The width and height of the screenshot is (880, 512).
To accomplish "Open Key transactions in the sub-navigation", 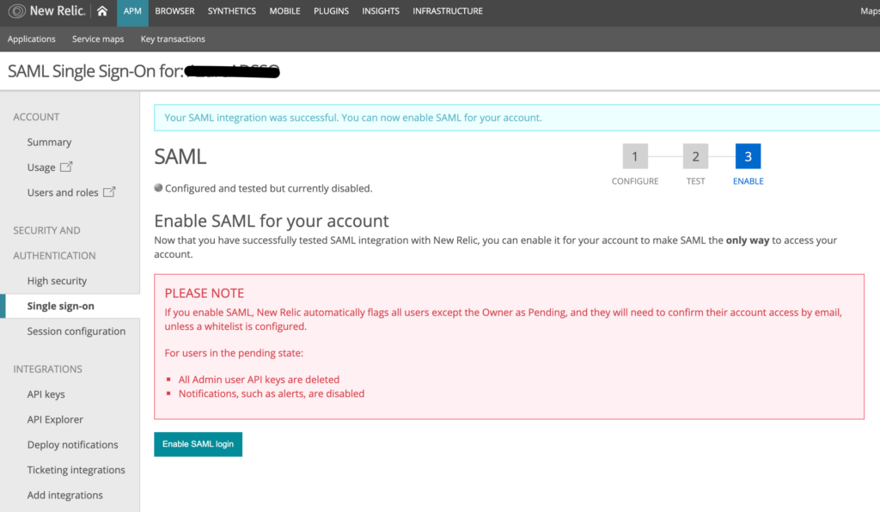I will 173,39.
